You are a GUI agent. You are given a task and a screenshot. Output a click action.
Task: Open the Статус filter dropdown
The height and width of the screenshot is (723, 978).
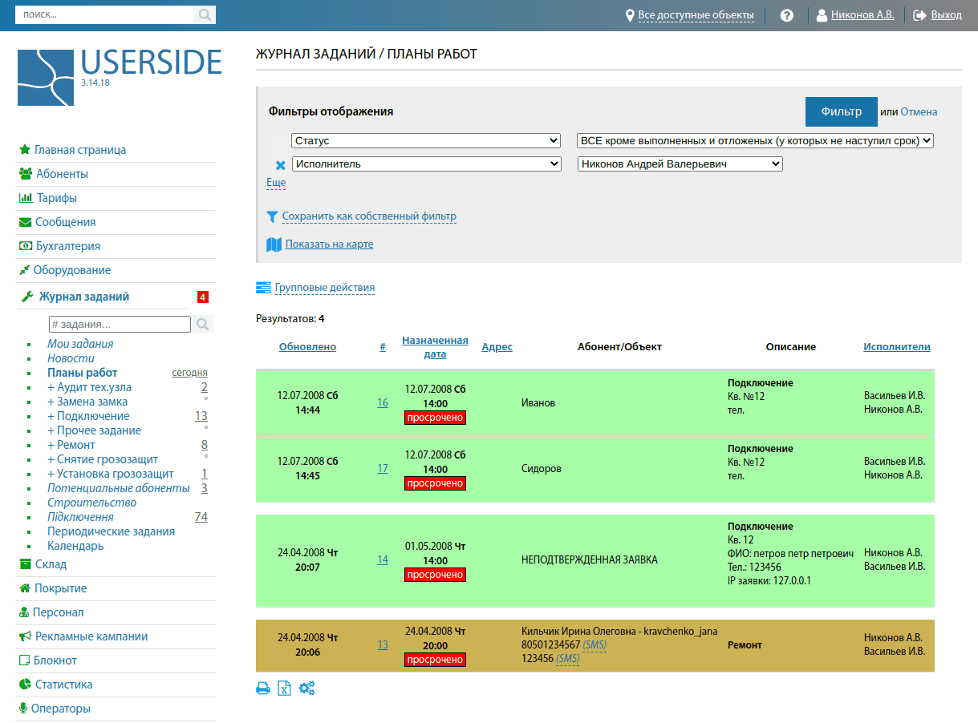(x=425, y=139)
